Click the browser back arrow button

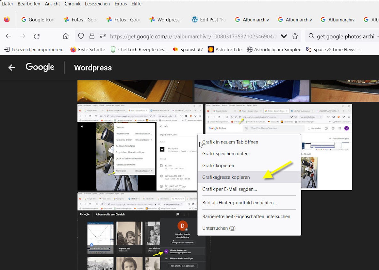[9, 36]
